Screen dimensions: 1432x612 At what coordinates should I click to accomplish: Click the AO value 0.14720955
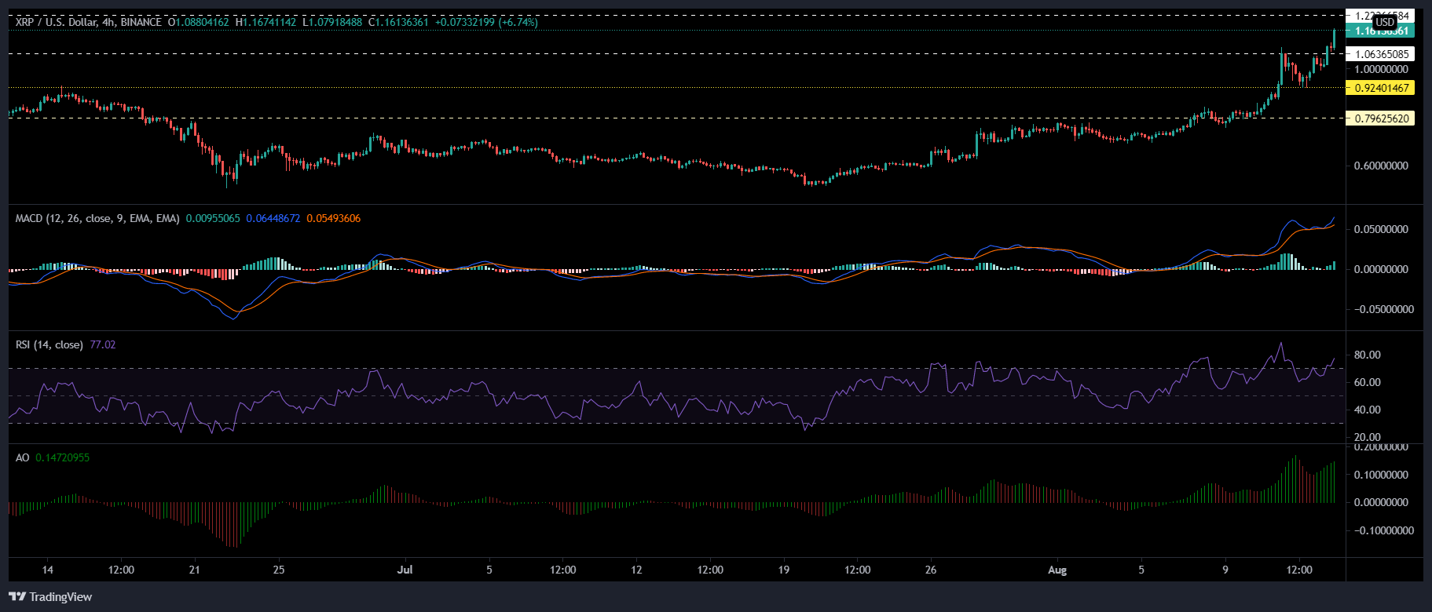63,457
